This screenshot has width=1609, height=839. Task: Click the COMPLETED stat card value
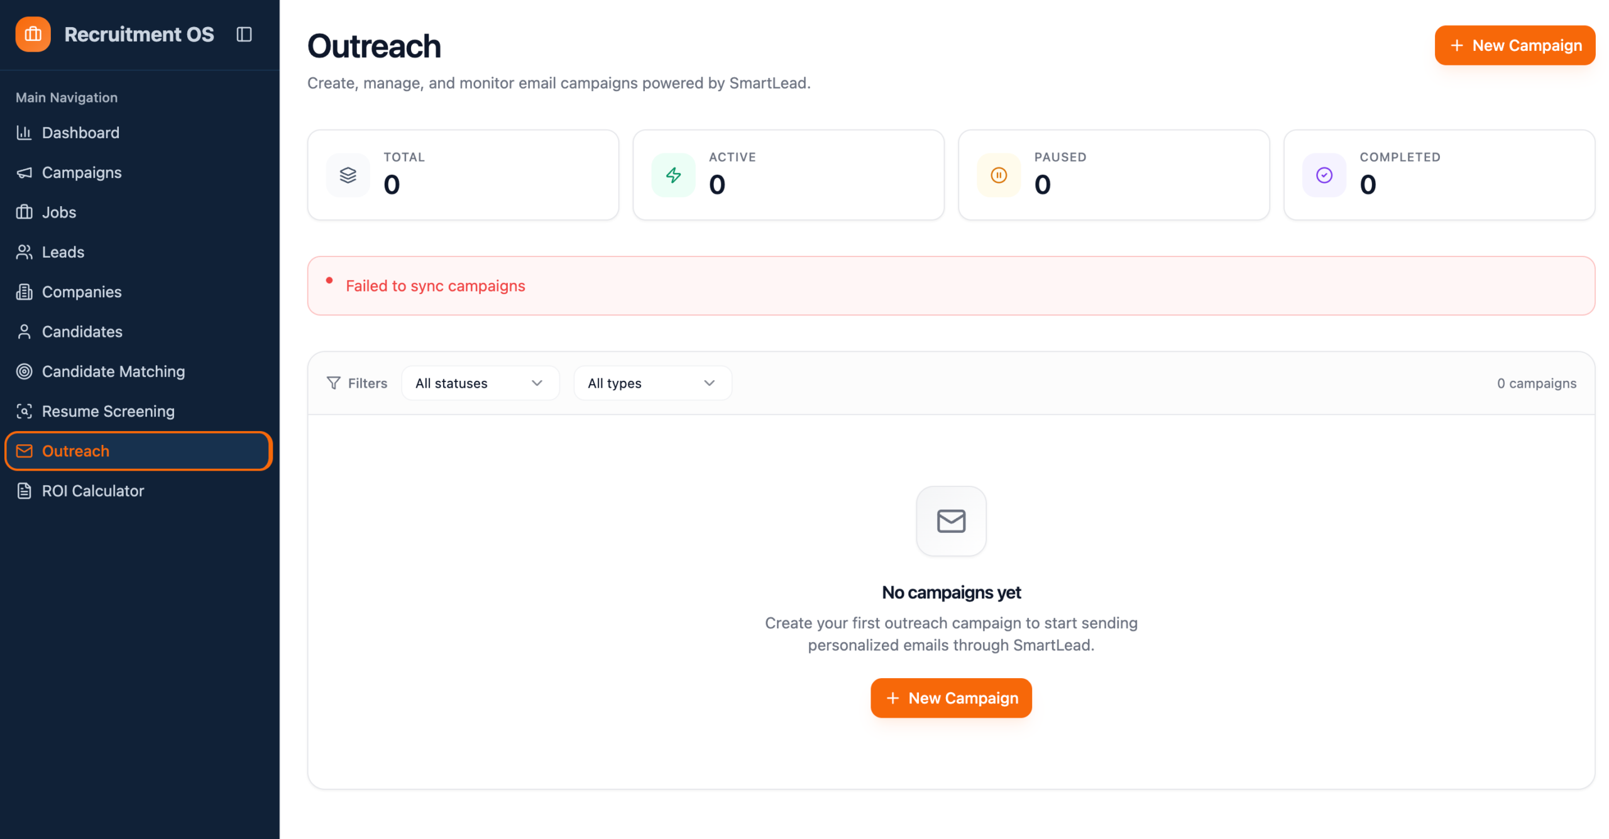(x=1368, y=184)
